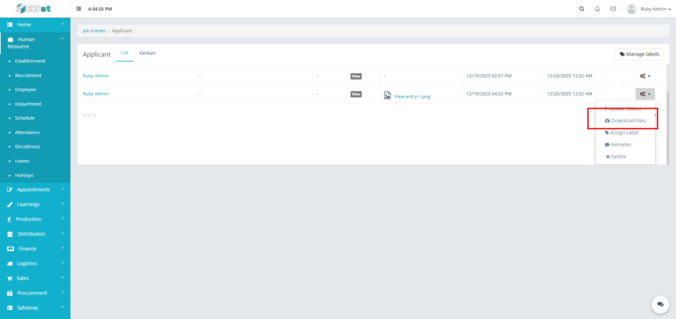Image resolution: width=676 pixels, height=319 pixels.
Task: Open actions gear dropdown for 02:57 PM row
Action: coord(645,76)
